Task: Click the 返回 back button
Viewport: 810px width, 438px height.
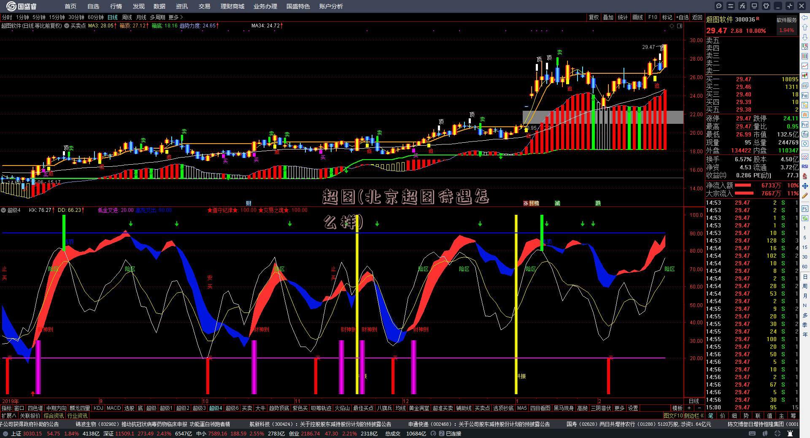Action: [697, 17]
